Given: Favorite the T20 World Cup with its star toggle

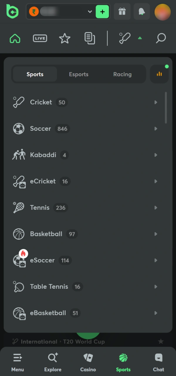Looking at the screenshot, I should click(161, 341).
